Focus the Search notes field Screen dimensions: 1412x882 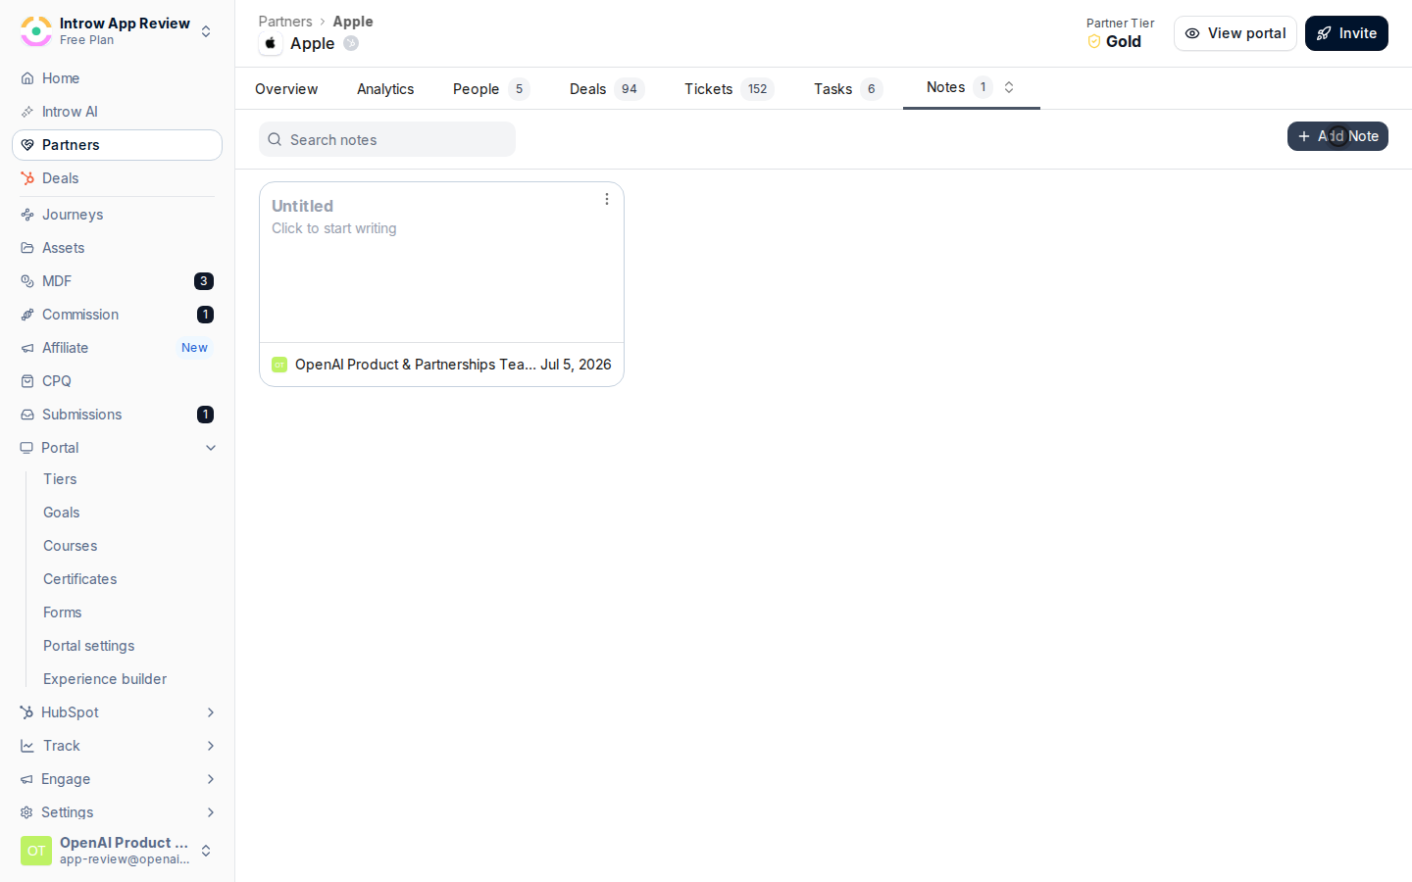point(387,139)
